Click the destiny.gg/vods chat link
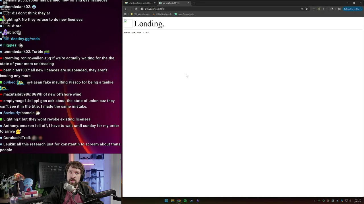364x204 pixels. pos(25,39)
